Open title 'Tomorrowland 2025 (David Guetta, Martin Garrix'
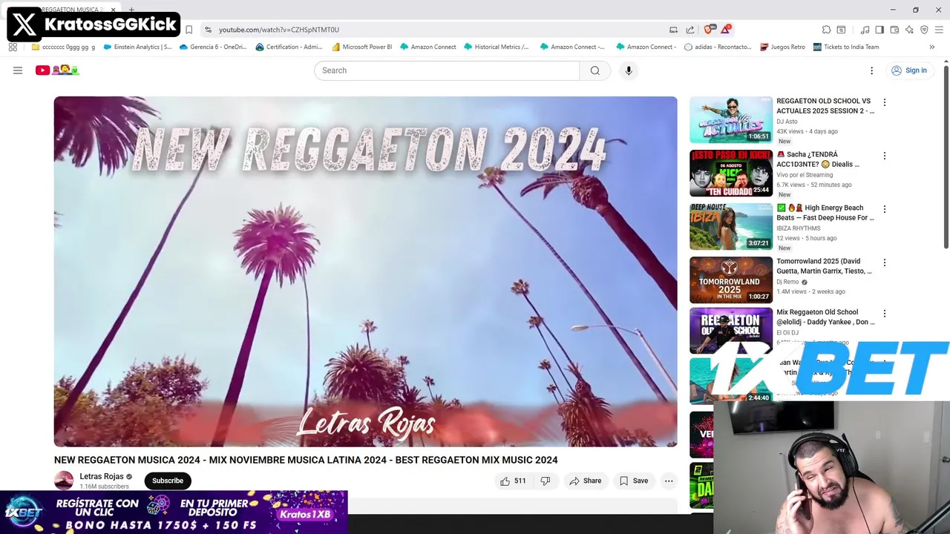950x534 pixels. tap(824, 266)
